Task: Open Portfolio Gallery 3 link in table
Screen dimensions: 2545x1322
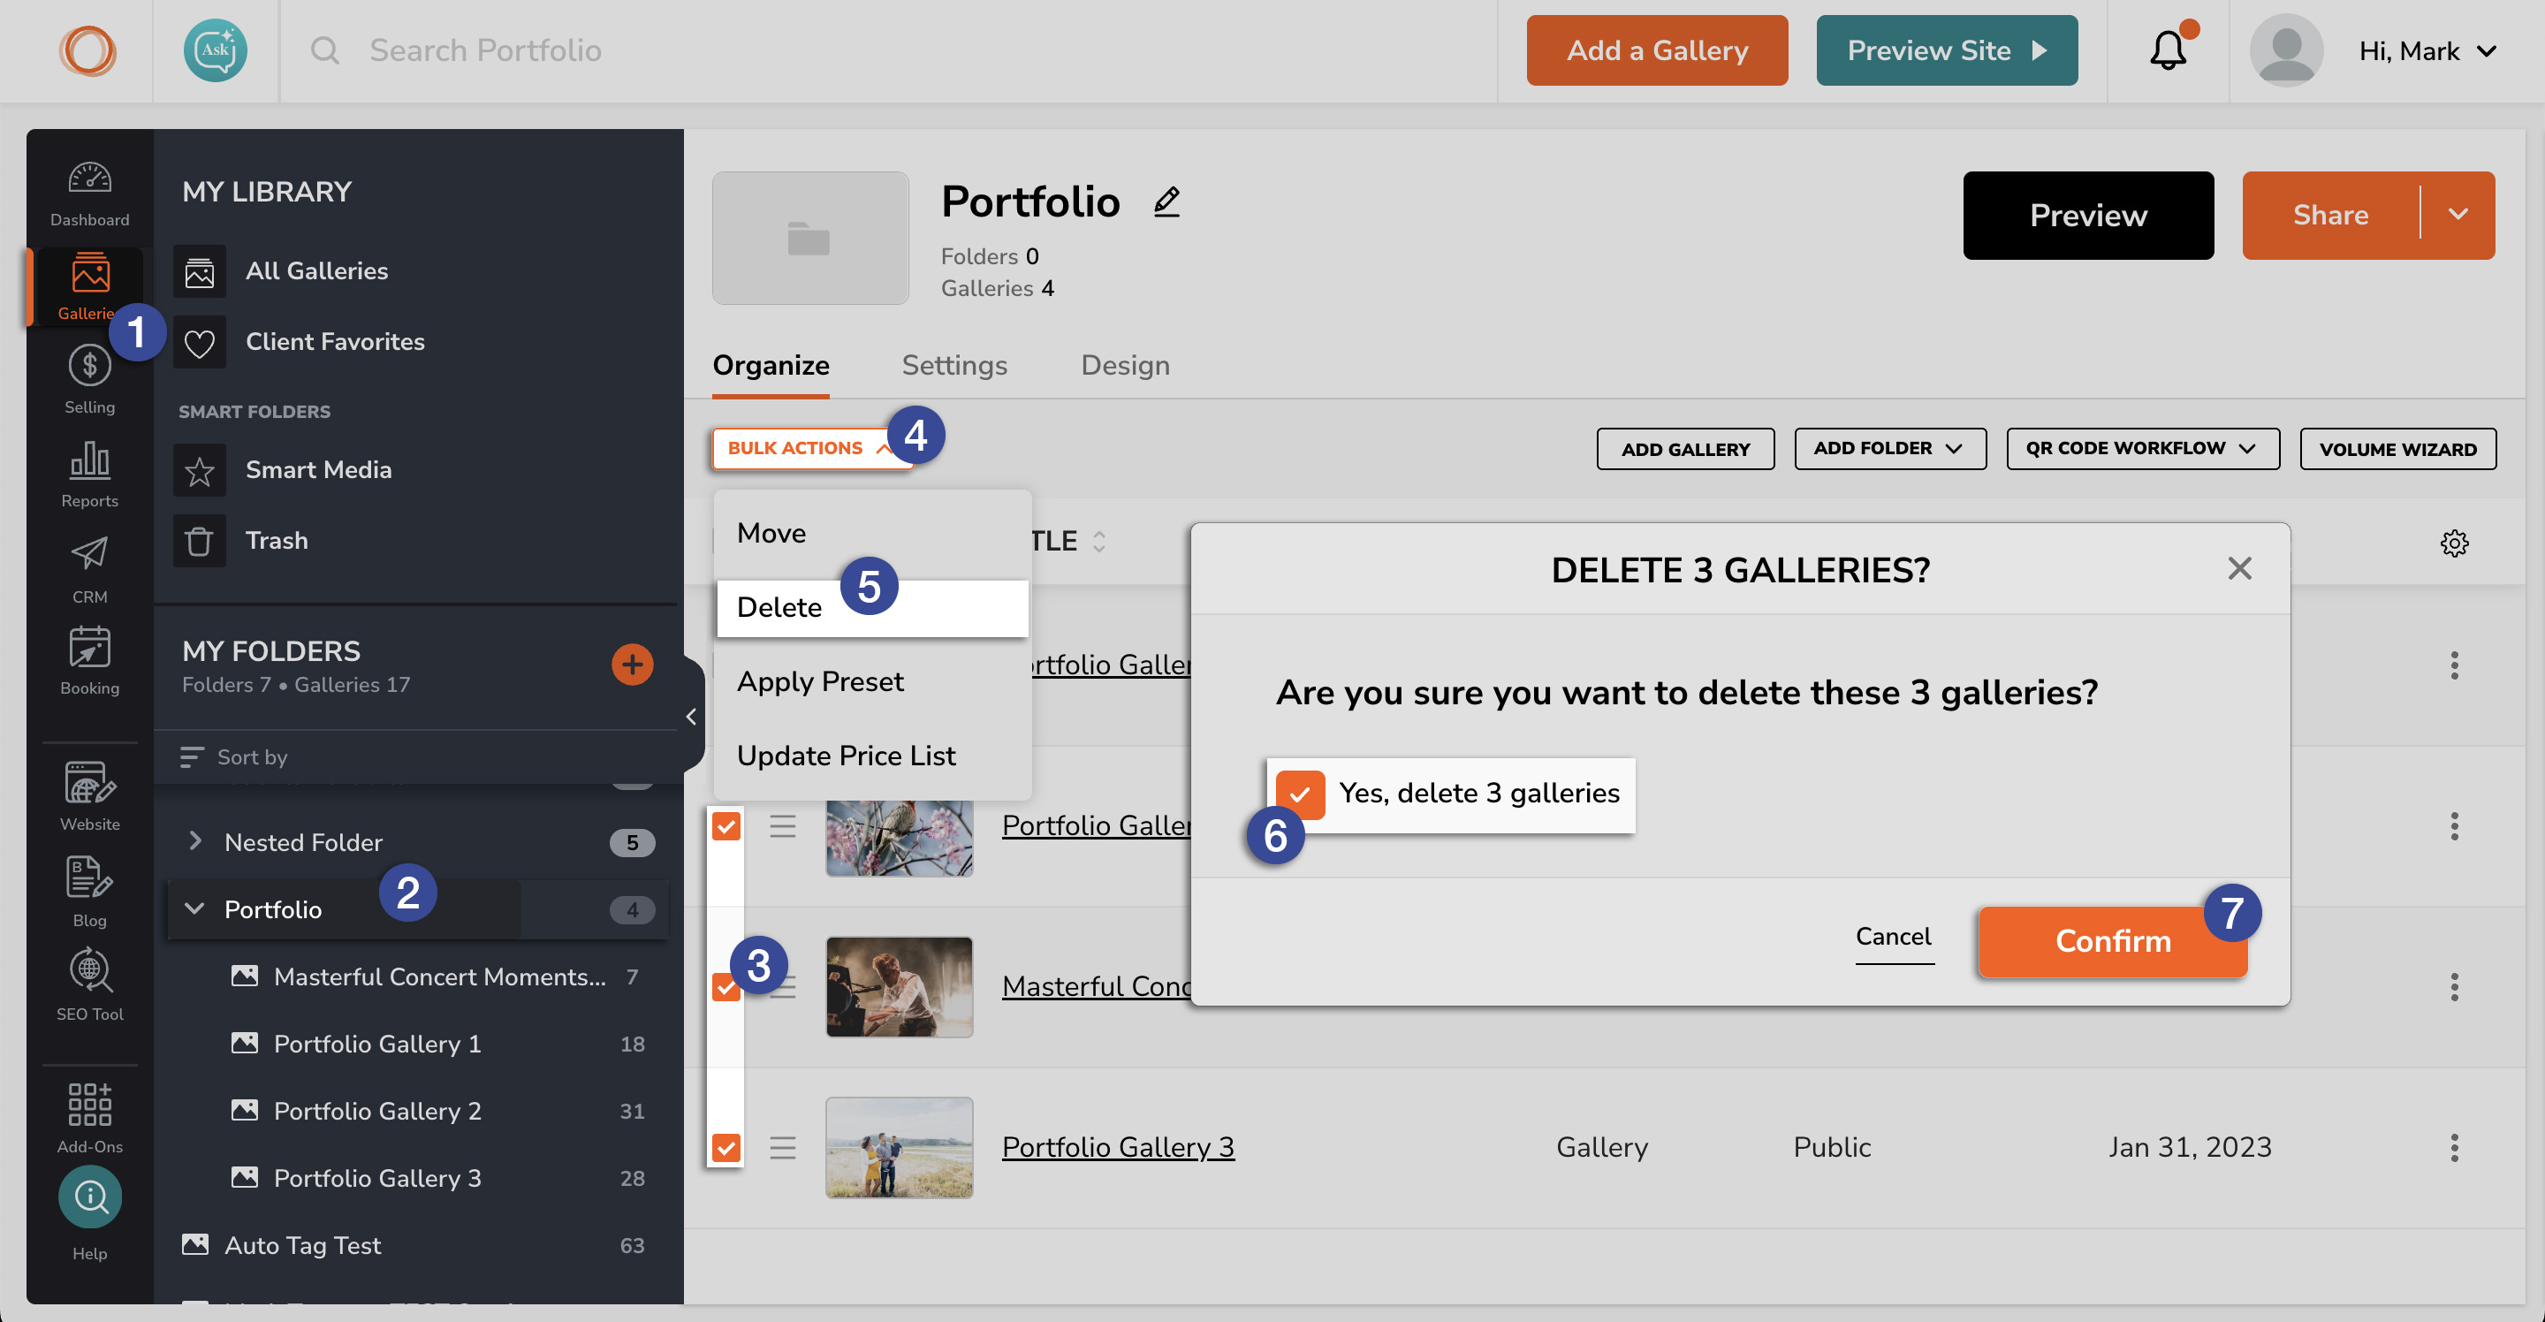Action: (x=1117, y=1147)
